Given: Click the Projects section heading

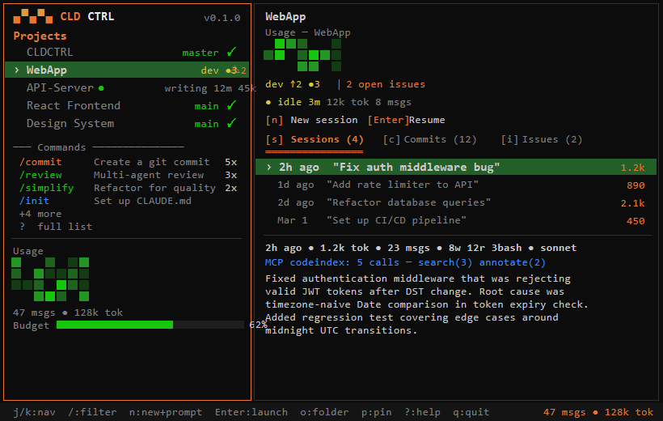Looking at the screenshot, I should click(40, 36).
